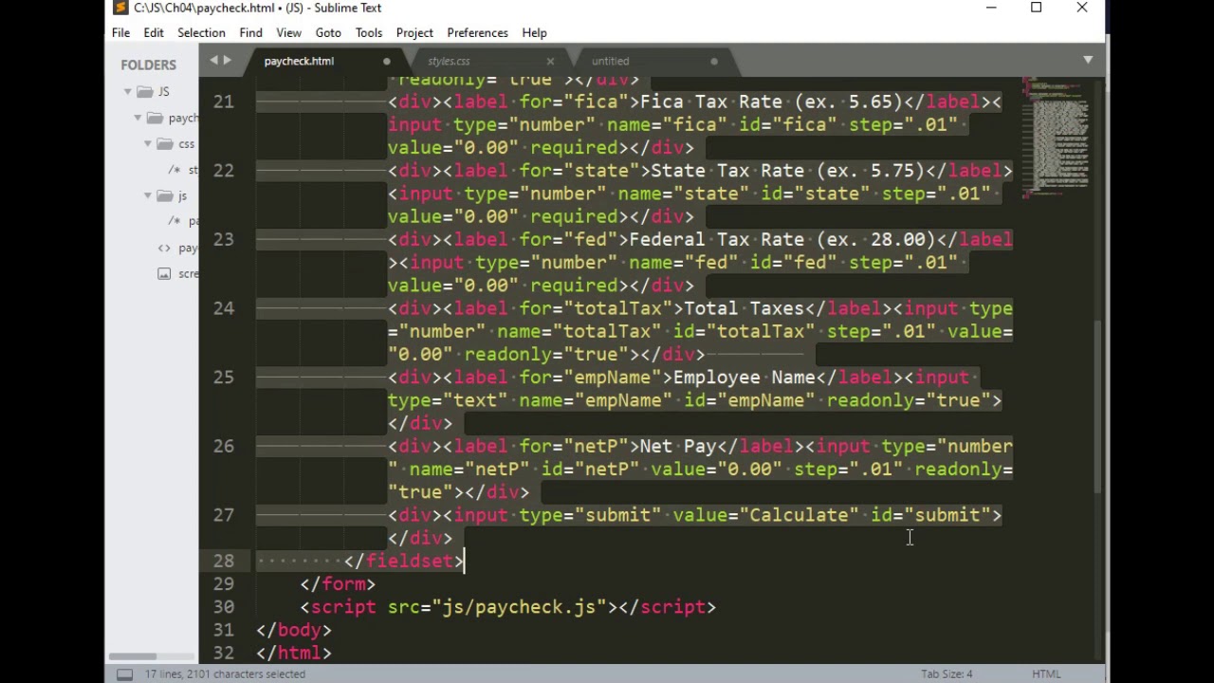This screenshot has height=683, width=1214.
Task: Select the js subfolder icon
Action: 165,196
